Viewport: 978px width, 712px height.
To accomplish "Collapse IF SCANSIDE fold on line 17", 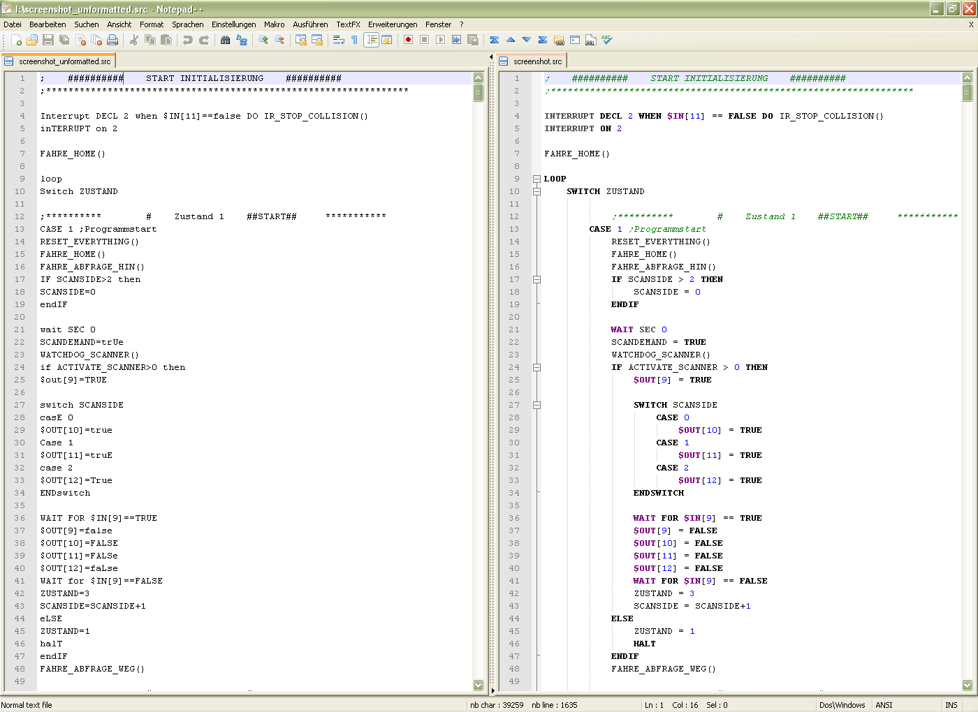I will (537, 279).
